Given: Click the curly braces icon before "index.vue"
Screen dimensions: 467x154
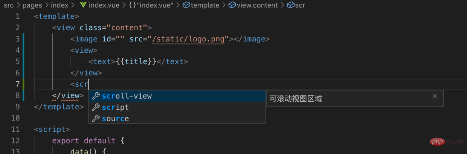Looking at the screenshot, I should click(132, 5).
